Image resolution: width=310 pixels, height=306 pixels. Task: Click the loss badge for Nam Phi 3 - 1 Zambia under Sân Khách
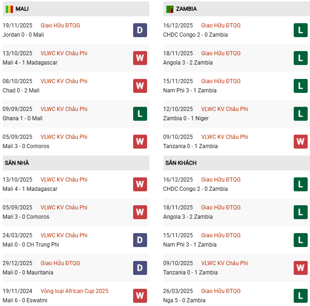pos(300,240)
